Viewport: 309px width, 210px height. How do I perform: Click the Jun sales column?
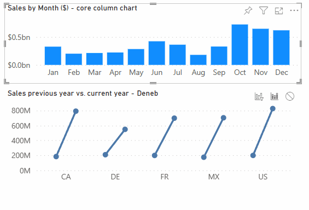156,53
